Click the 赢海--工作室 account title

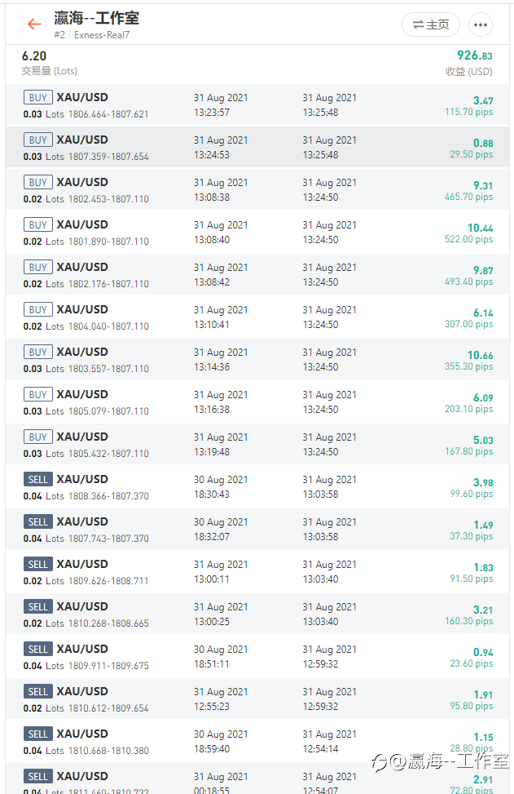(x=97, y=18)
